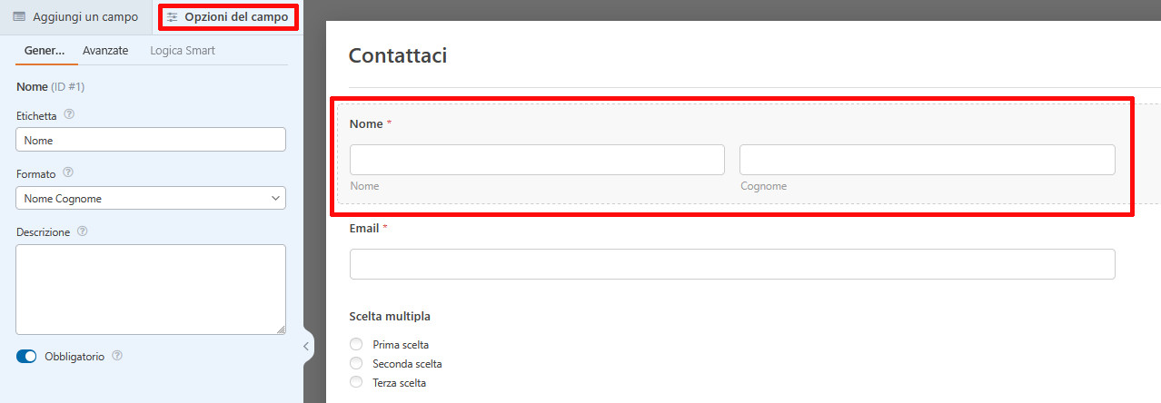Select the Terza scelta radio button
The height and width of the screenshot is (403, 1161).
(x=356, y=383)
